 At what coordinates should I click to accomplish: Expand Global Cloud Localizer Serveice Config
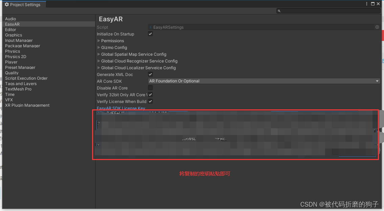click(99, 68)
